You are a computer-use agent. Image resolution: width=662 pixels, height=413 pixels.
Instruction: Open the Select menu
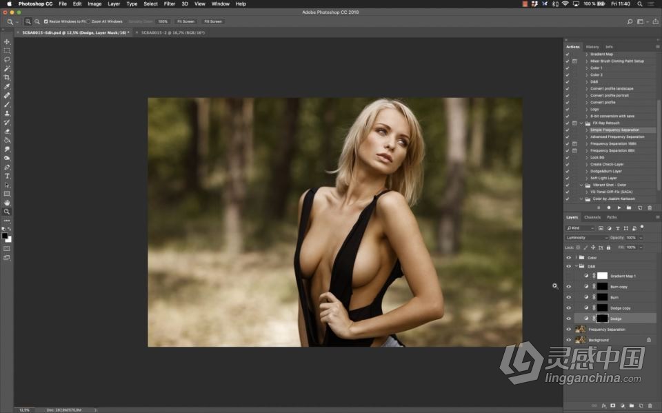pyautogui.click(x=150, y=4)
